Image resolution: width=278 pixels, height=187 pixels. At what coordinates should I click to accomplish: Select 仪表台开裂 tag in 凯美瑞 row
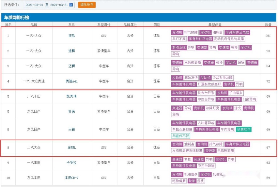click(206, 93)
